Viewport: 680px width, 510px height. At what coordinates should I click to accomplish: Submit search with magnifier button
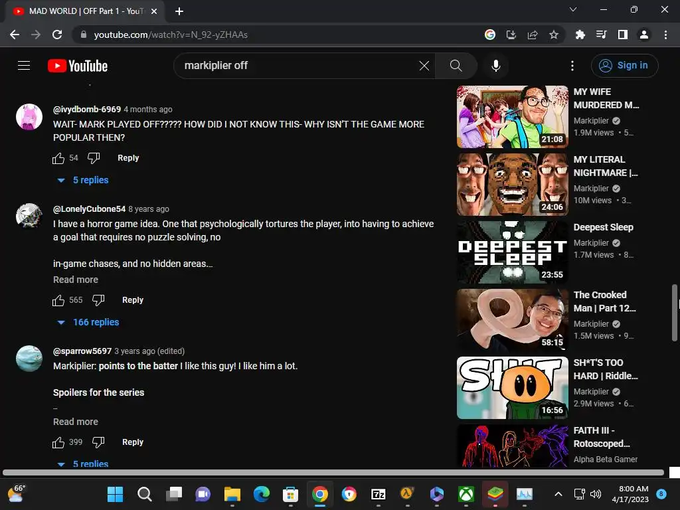point(456,66)
